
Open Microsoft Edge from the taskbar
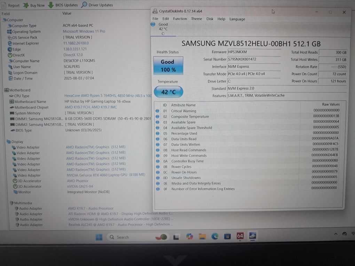215,236
